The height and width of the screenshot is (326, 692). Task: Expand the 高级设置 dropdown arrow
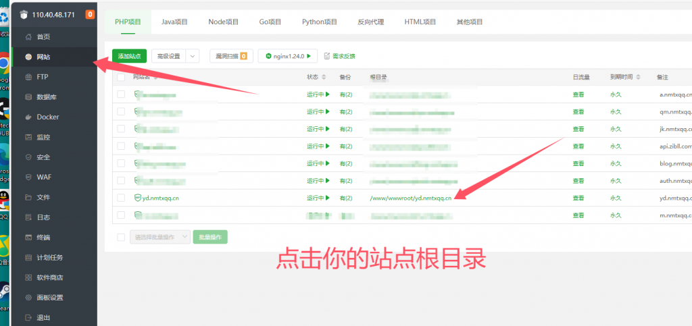(x=193, y=56)
